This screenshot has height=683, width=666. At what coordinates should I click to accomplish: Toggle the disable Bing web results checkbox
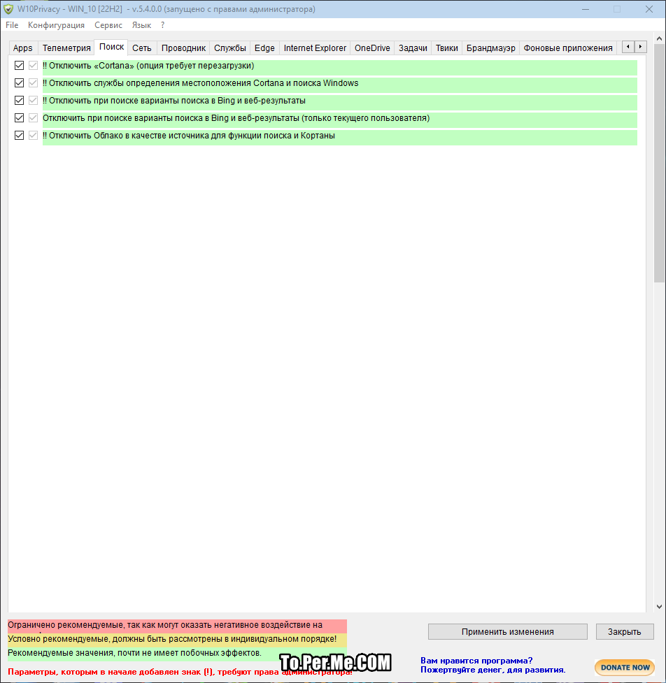click(19, 101)
